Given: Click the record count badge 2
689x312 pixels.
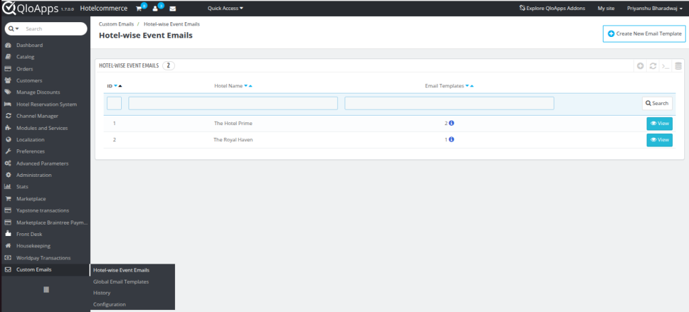Looking at the screenshot, I should (168, 65).
